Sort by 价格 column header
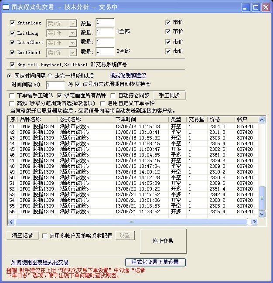The image size is (273, 283). 221,119
